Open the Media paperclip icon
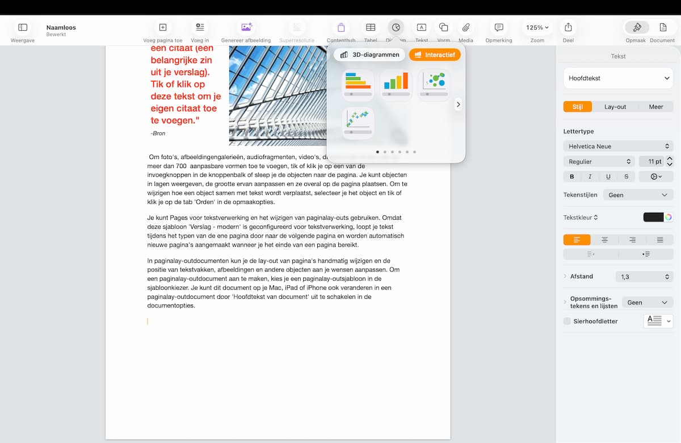This screenshot has height=443, width=681. tap(466, 27)
